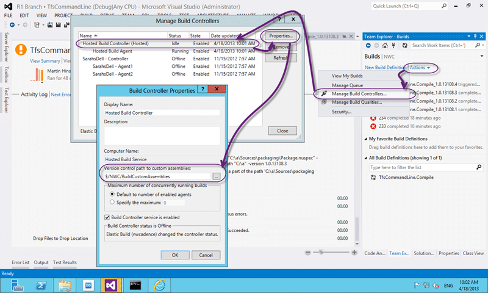Switch to the Output tab
Screen dimensions: 488x293
tap(41, 262)
